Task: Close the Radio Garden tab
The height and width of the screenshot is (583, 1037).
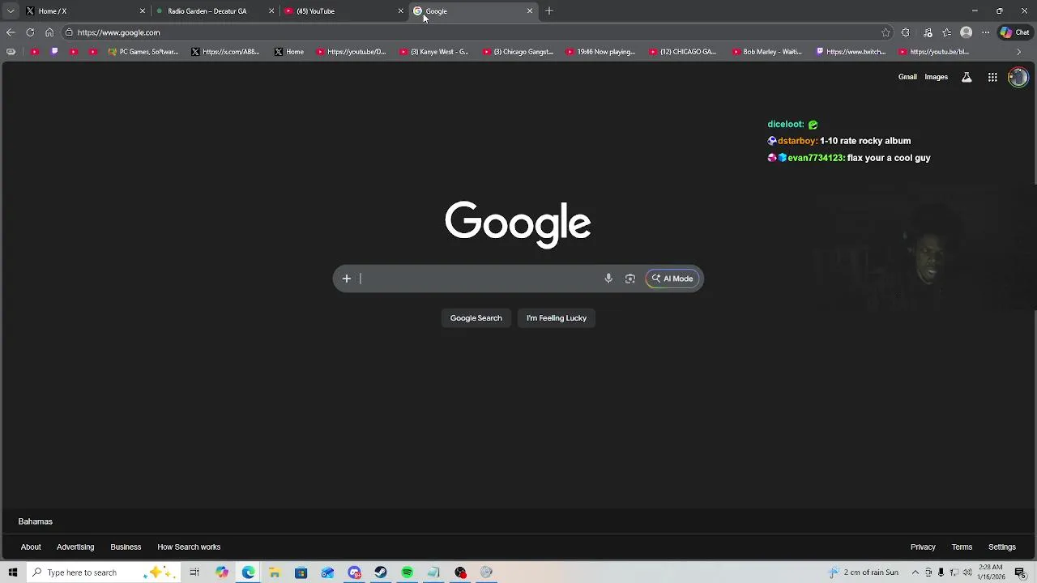Action: (271, 11)
